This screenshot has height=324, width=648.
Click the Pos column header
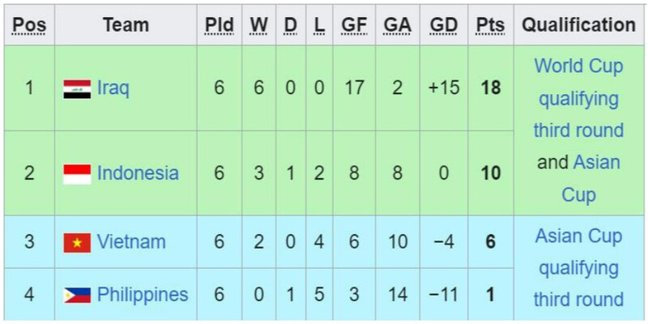coord(29,25)
